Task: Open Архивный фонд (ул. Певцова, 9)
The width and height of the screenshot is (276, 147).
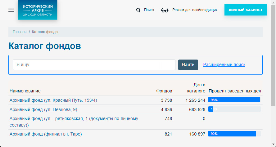Action: (43, 109)
